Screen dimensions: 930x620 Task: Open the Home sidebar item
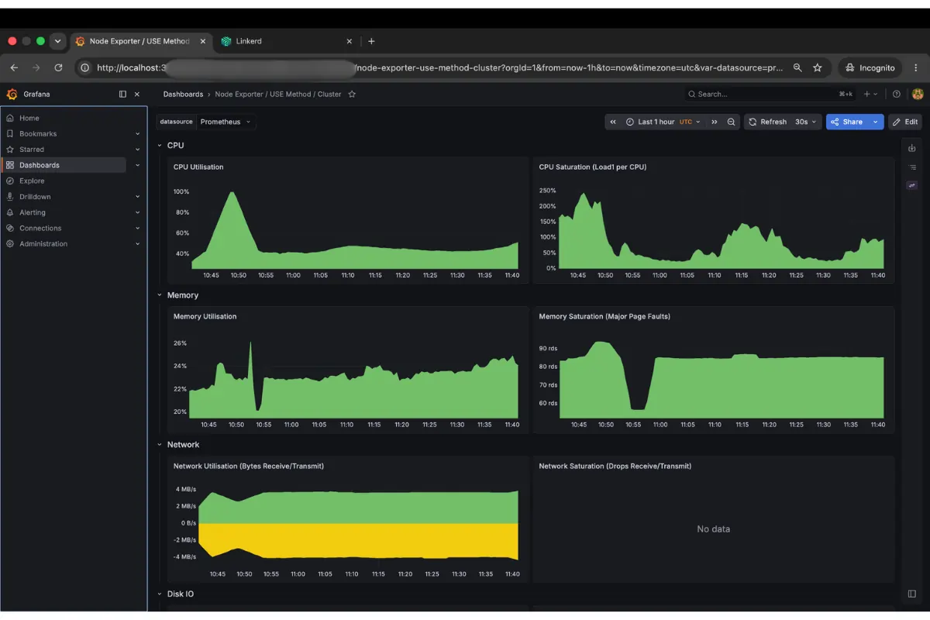pyautogui.click(x=29, y=118)
